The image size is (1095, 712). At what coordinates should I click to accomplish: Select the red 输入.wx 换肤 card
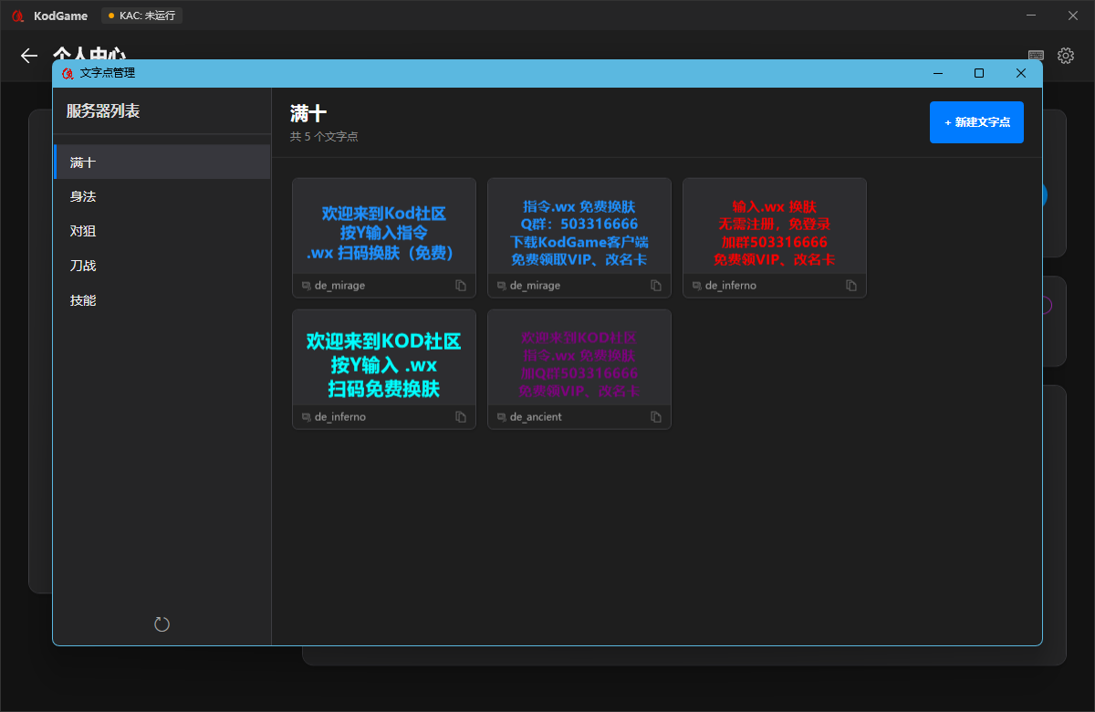[x=775, y=226]
